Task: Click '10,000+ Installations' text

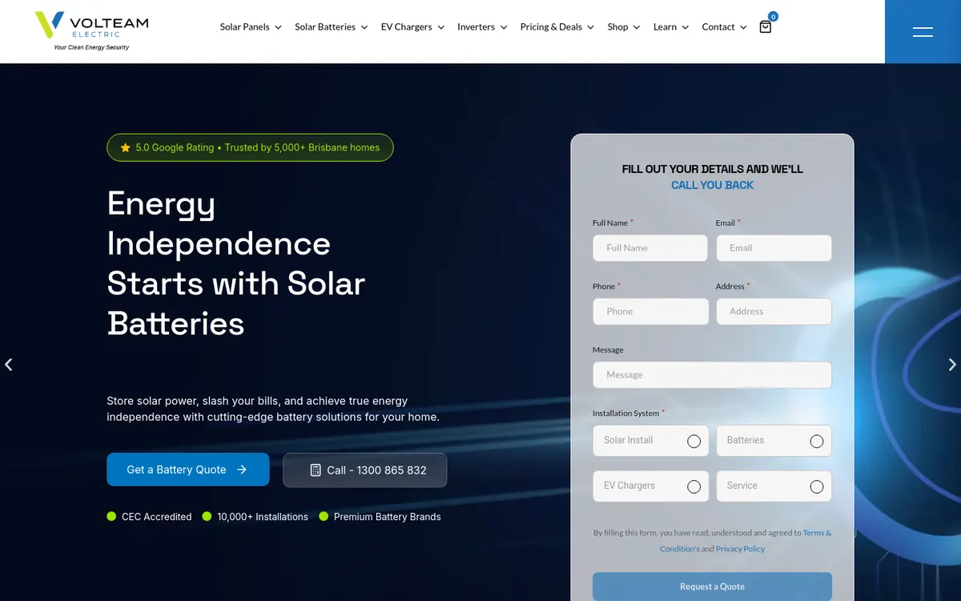Action: tap(263, 517)
